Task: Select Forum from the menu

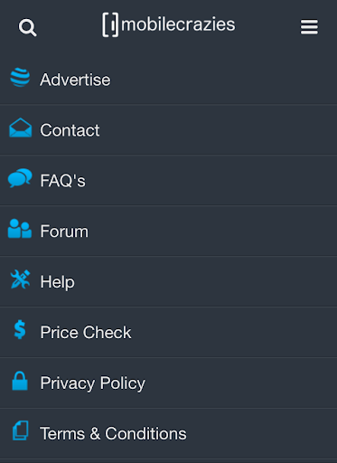Action: point(168,231)
